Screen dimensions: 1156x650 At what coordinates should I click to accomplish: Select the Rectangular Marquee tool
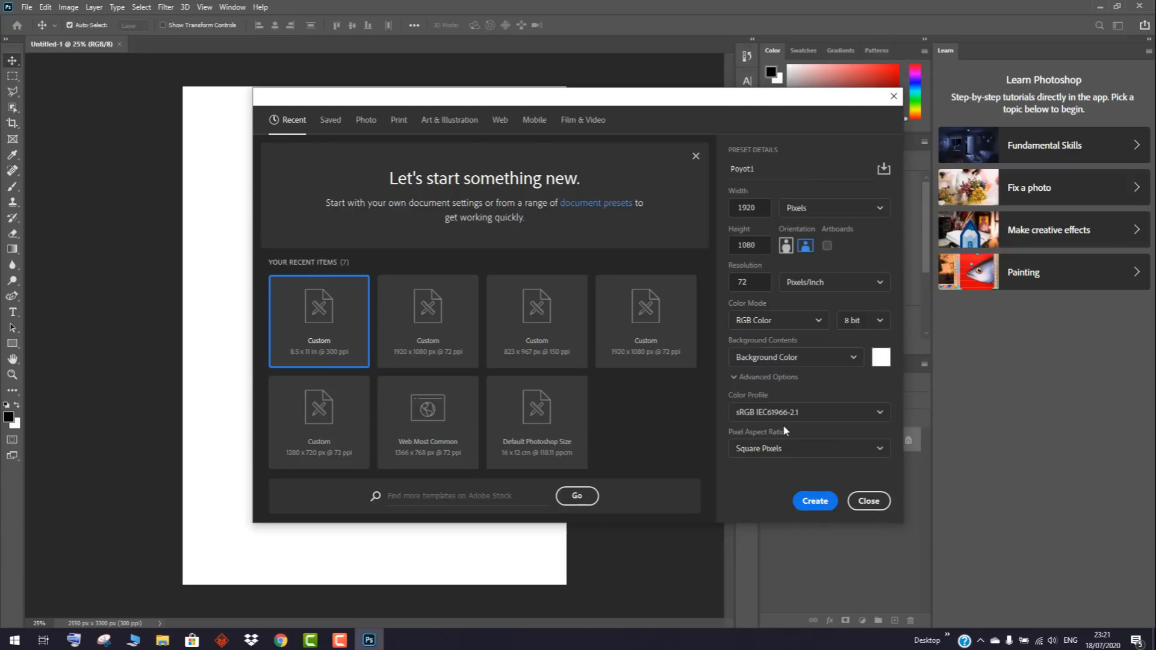point(12,76)
